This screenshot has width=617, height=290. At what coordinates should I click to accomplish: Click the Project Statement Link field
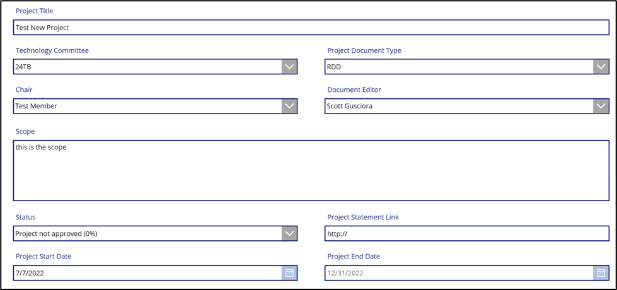coord(466,233)
